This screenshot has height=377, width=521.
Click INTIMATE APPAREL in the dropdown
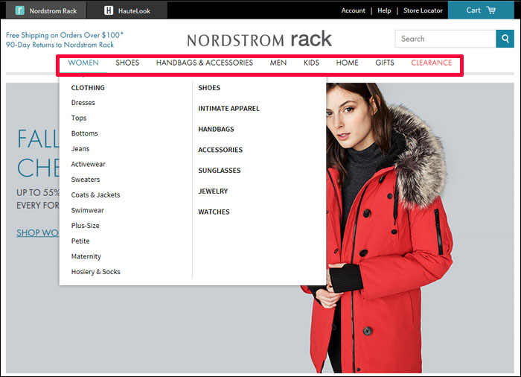click(228, 109)
